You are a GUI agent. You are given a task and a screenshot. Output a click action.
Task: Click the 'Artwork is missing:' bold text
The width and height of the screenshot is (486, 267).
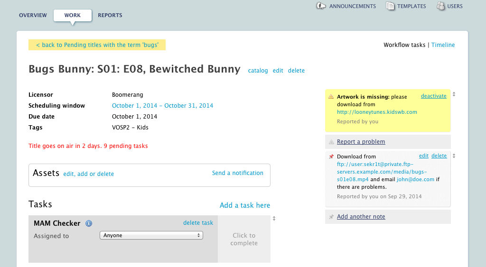coord(363,97)
